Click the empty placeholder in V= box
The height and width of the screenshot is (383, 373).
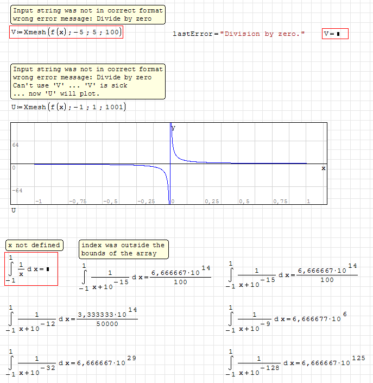click(339, 34)
